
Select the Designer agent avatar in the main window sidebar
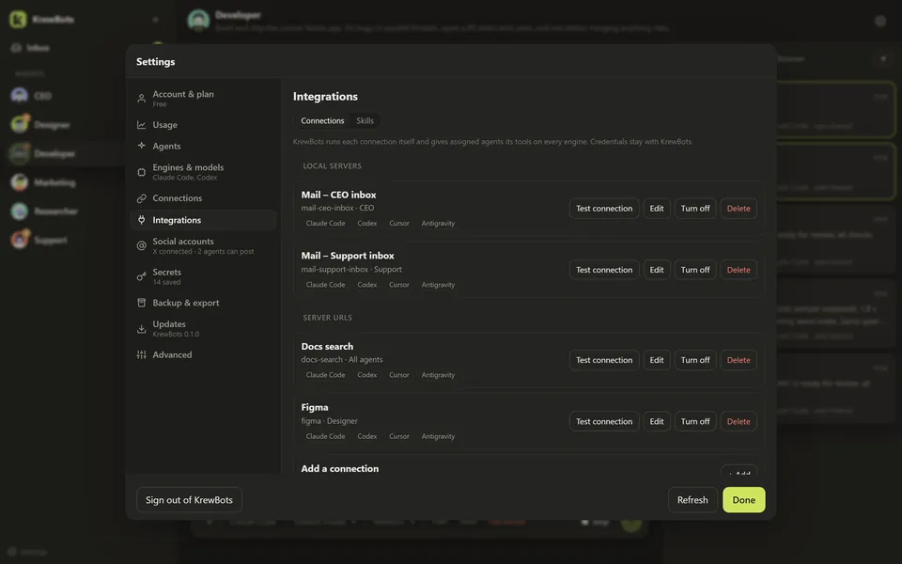20,124
